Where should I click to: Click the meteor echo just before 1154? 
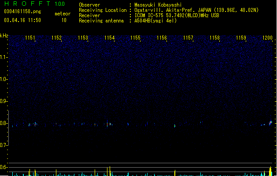coord(107,123)
